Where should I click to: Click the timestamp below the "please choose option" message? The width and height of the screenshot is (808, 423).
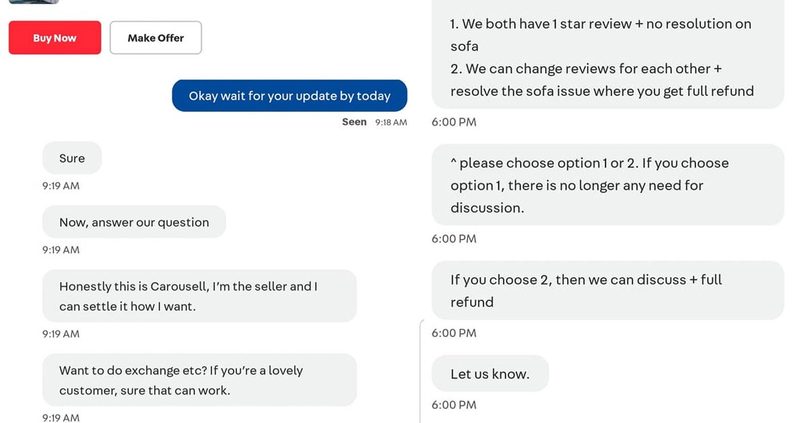tap(454, 238)
